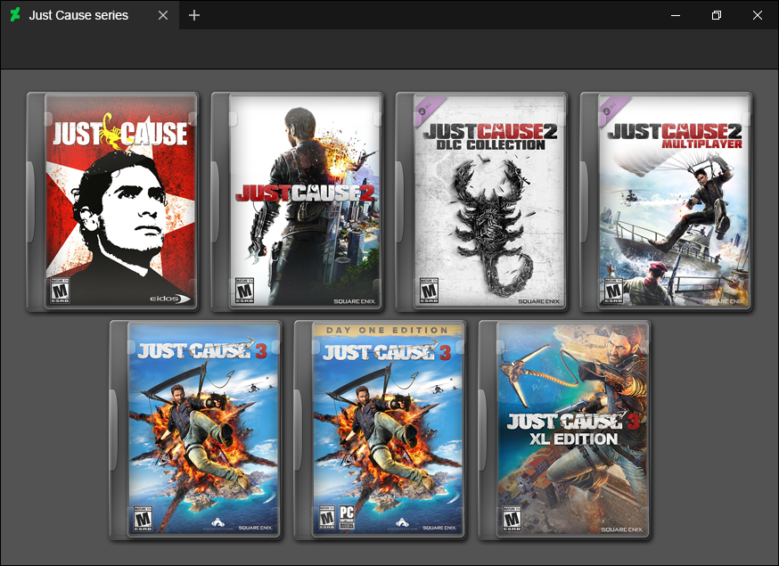The height and width of the screenshot is (566, 779).
Task: Open the Just Cause 2 DLC Collection cover
Action: [x=482, y=201]
